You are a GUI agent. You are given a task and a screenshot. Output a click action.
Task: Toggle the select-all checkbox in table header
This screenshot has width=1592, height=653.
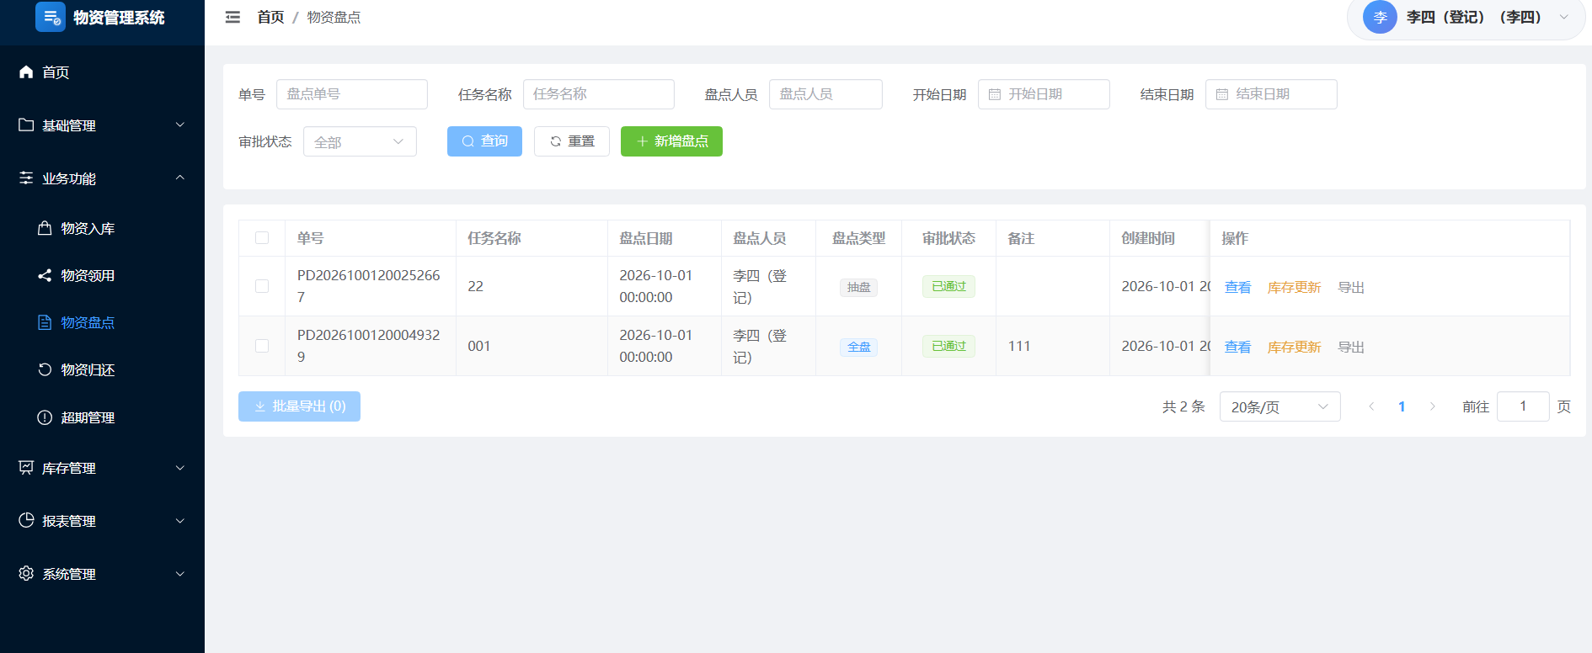tap(262, 238)
